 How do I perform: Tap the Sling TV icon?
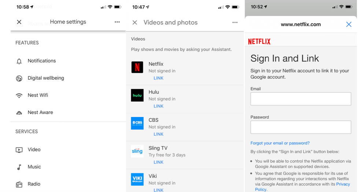pyautogui.click(x=137, y=151)
